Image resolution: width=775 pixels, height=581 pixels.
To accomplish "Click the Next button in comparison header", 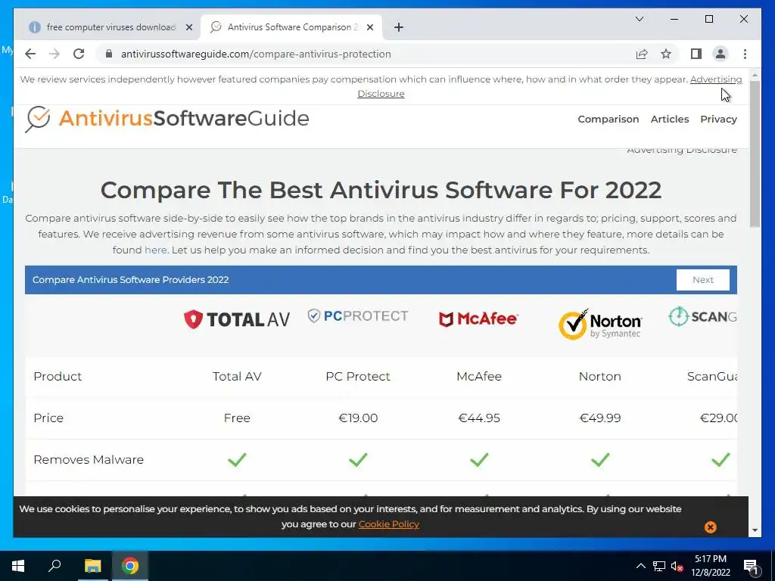I will coord(703,280).
